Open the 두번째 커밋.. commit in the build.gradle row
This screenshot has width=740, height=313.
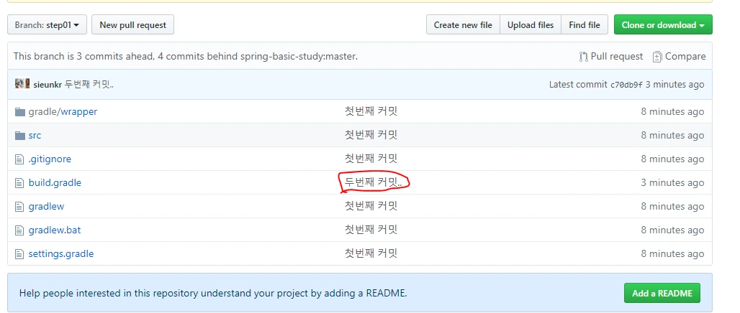point(374,182)
